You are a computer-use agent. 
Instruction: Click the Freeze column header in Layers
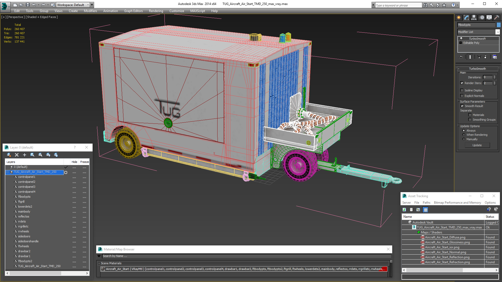tap(84, 162)
